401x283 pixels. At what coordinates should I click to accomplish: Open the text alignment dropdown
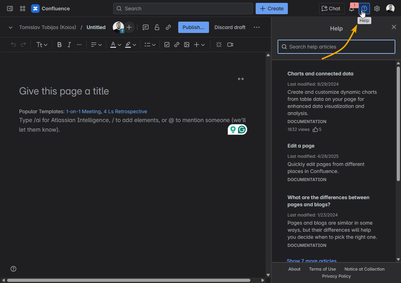pos(96,45)
